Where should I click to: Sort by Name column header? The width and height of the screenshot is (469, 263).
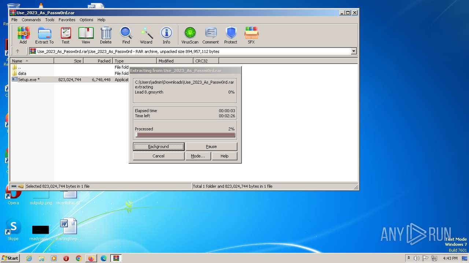point(32,61)
